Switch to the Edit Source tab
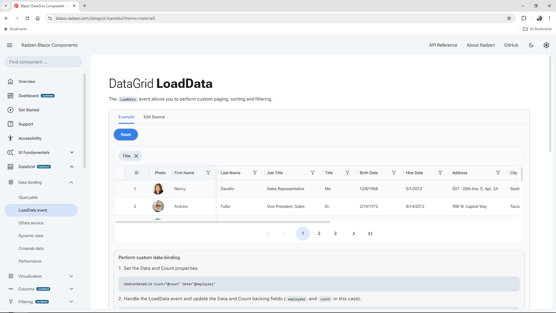 click(x=154, y=117)
